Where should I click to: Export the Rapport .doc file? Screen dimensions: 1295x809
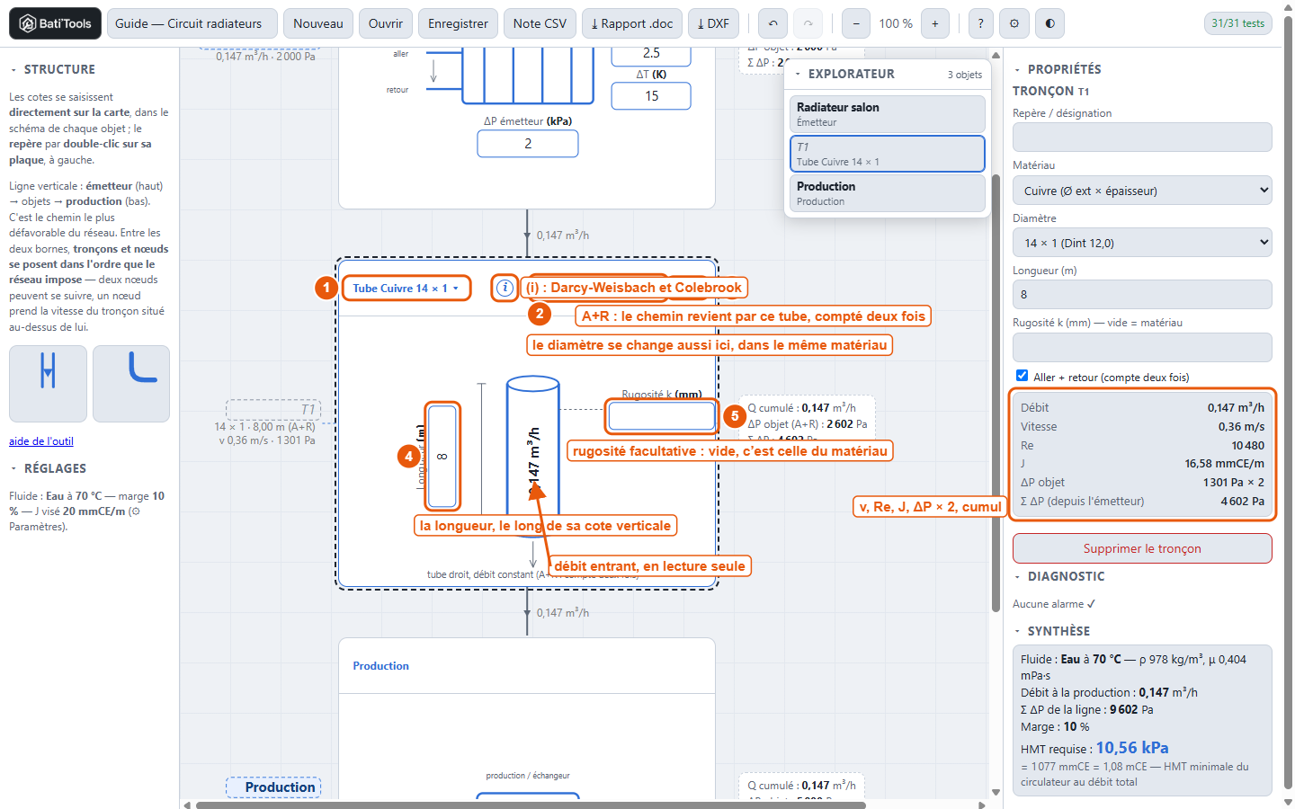tap(632, 23)
